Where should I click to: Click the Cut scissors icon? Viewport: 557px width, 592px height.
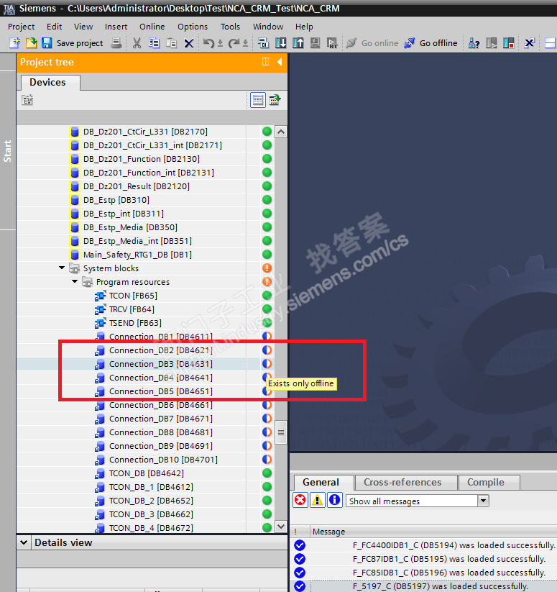click(x=137, y=43)
